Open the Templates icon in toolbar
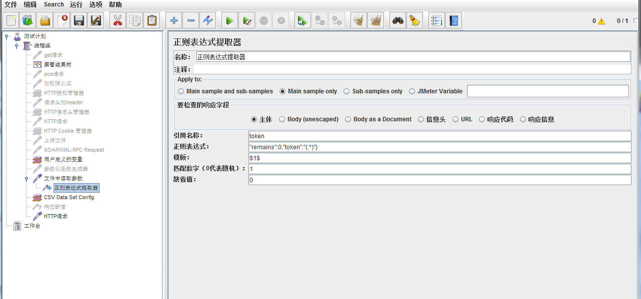The image size is (641, 299). coord(27,20)
